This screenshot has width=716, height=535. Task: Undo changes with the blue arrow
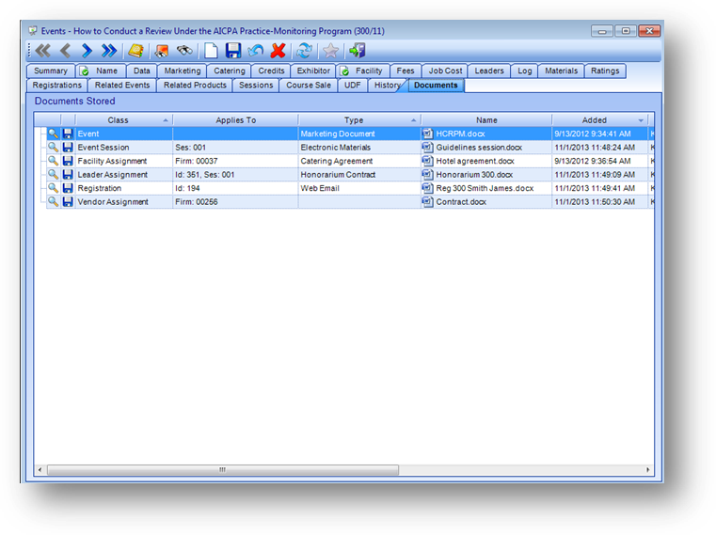(256, 51)
